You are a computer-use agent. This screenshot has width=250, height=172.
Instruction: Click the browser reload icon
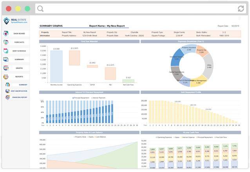[241, 9]
